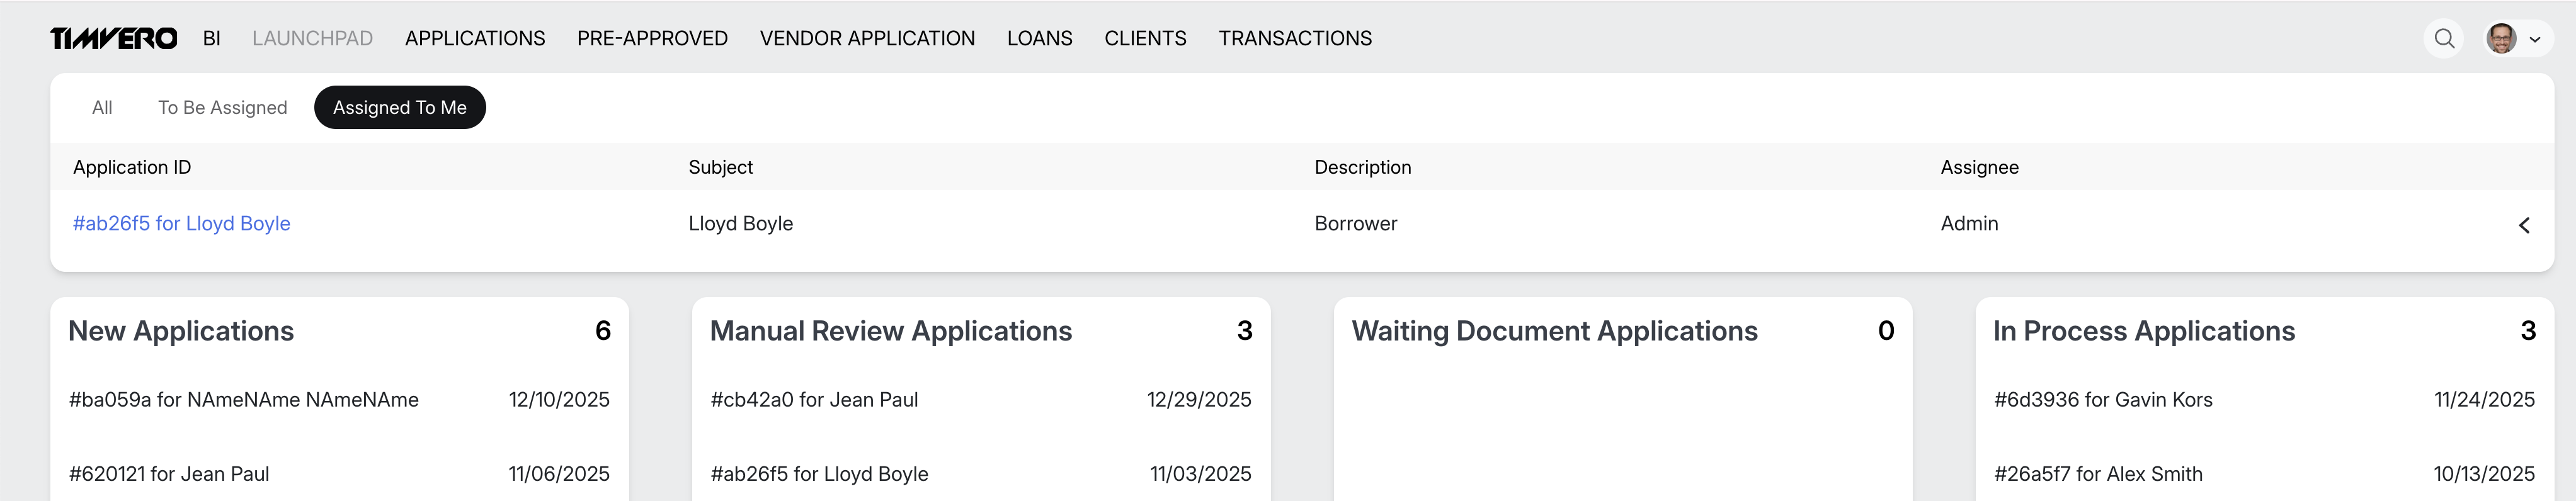The image size is (2576, 501).
Task: Open #cb42a0 for Jean Paul application
Action: [x=814, y=399]
